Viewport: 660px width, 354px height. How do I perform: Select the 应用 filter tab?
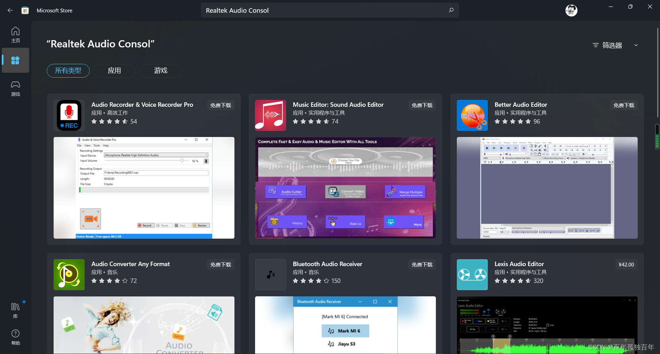114,71
